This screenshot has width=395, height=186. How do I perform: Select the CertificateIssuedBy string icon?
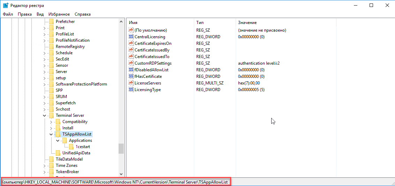[x=131, y=50]
